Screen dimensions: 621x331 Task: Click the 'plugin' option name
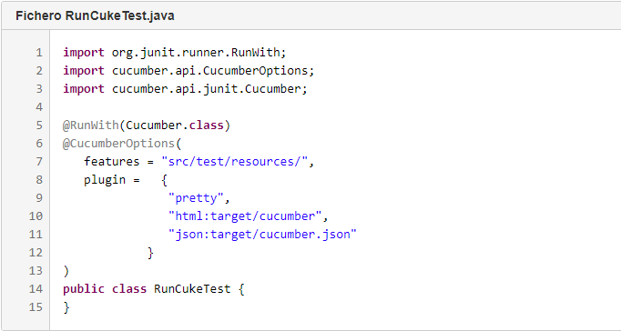coord(105,179)
